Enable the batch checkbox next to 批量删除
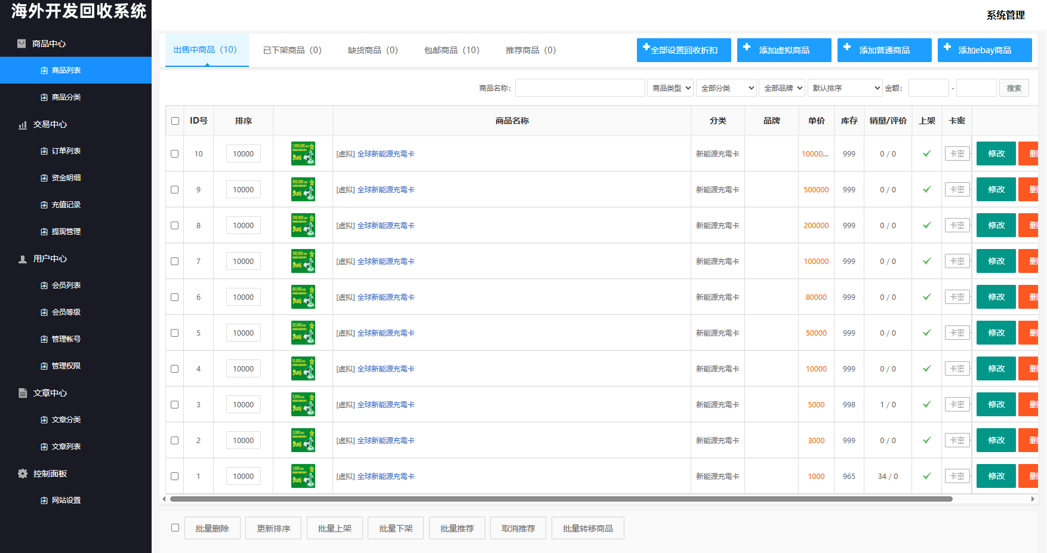Viewport: 1047px width, 553px height. (175, 528)
